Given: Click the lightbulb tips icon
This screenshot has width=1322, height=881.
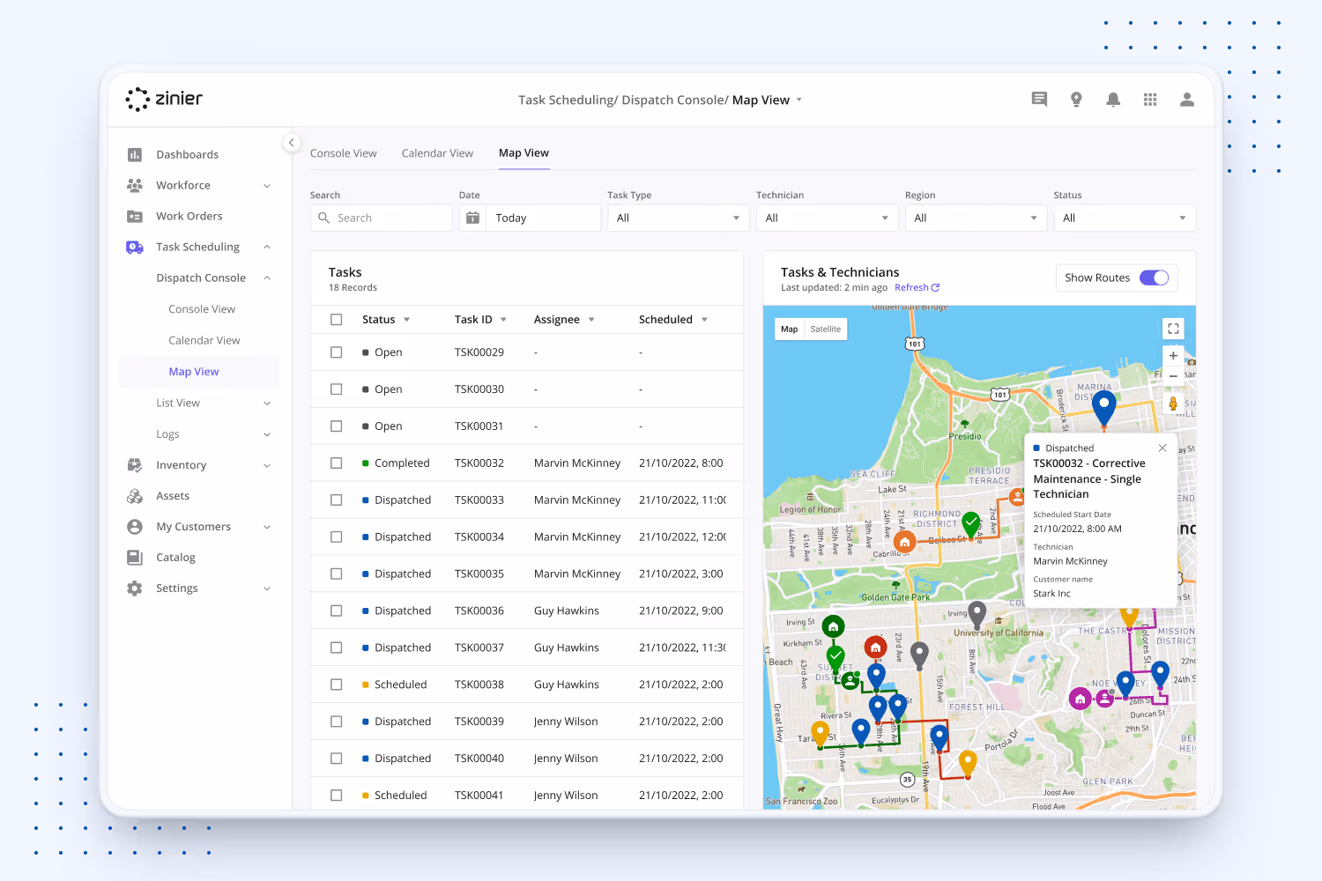Looking at the screenshot, I should (1076, 100).
